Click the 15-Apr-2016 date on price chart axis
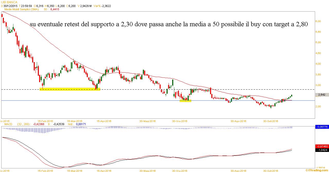Screen dimensions: 329x172 [x=104, y=121]
